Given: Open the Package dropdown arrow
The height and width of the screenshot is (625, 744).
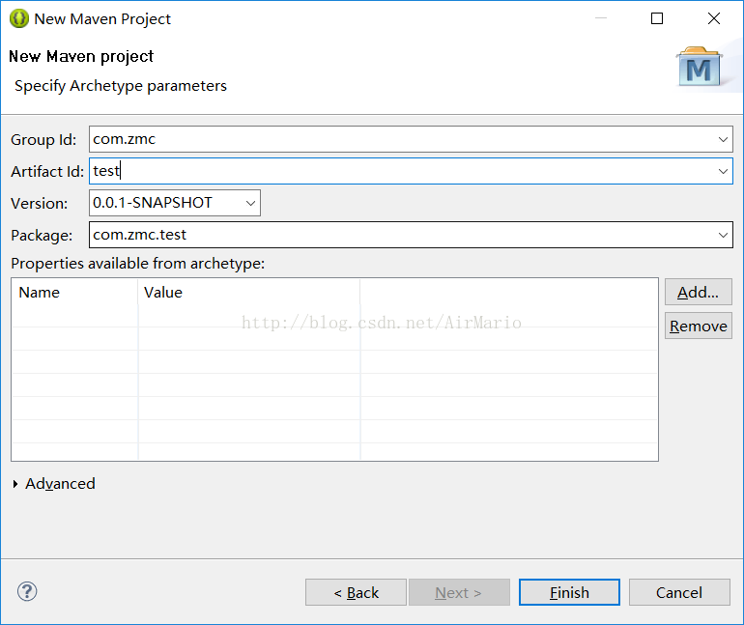Looking at the screenshot, I should [723, 235].
